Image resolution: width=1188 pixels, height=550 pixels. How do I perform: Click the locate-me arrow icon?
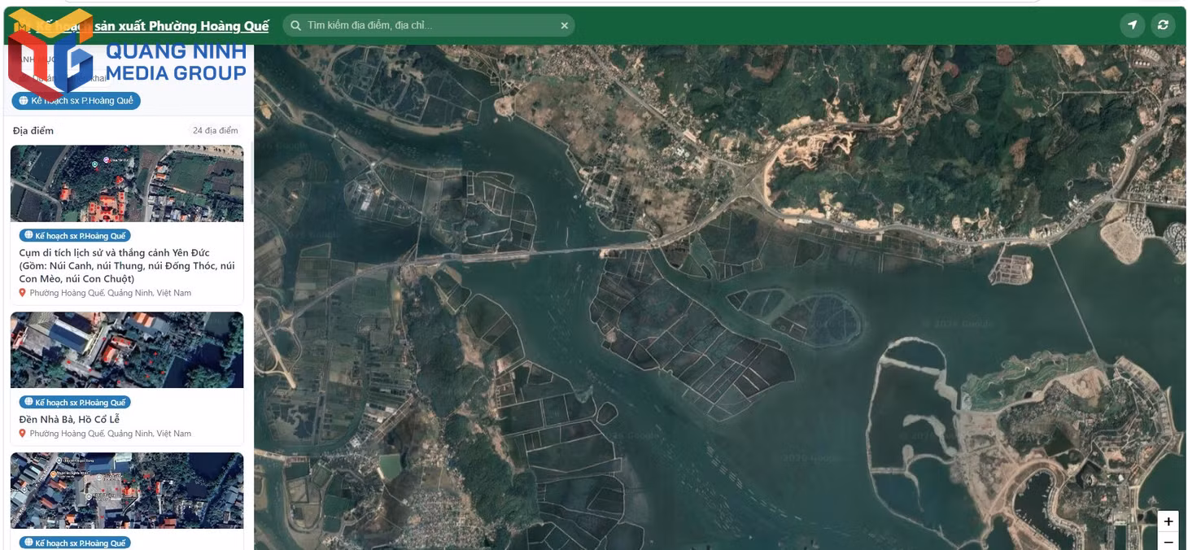tap(1132, 25)
